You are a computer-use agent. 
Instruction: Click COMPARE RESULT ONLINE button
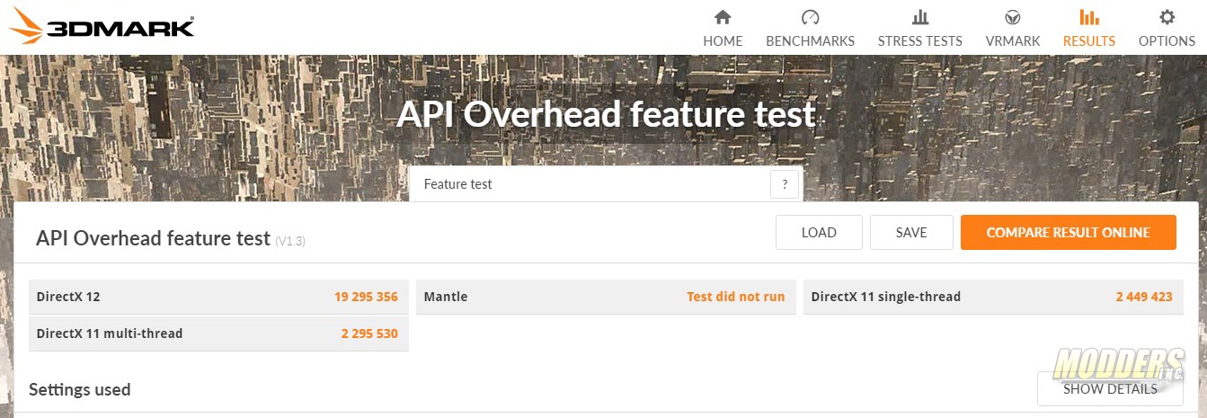(x=1068, y=232)
